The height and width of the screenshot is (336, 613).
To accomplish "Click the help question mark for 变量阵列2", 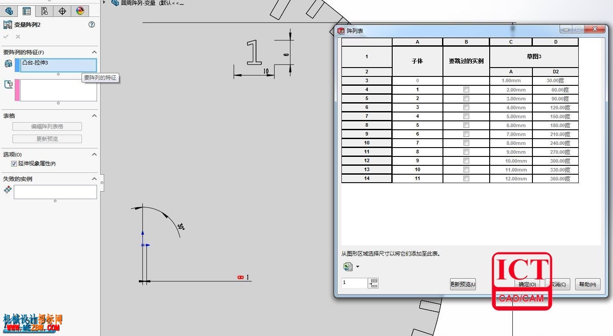I will coord(92,25).
